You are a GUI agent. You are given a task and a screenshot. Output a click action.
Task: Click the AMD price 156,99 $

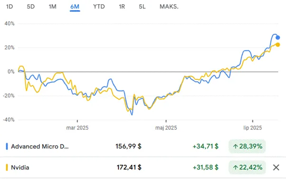coord(128,146)
